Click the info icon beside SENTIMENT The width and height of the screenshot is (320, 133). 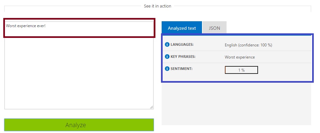coord(167,69)
